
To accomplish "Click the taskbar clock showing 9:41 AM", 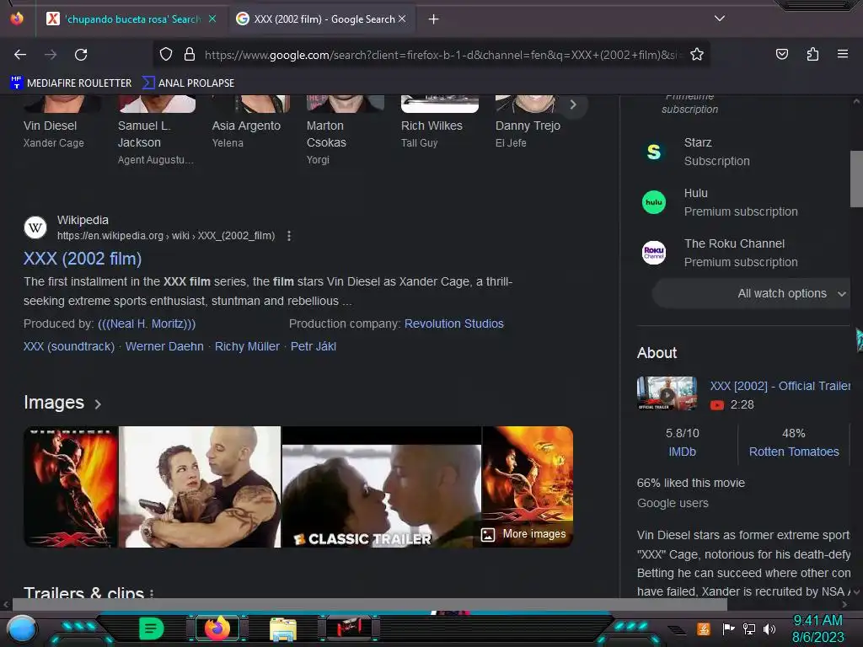I will click(817, 628).
